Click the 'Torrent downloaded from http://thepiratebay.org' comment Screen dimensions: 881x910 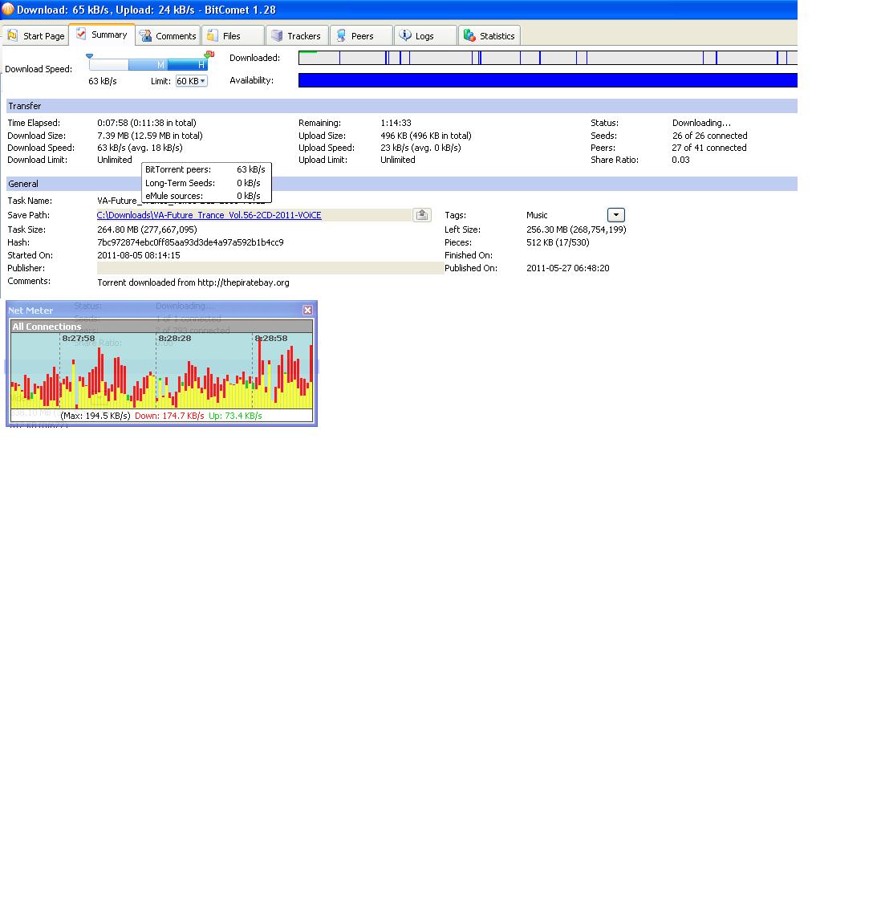click(193, 282)
